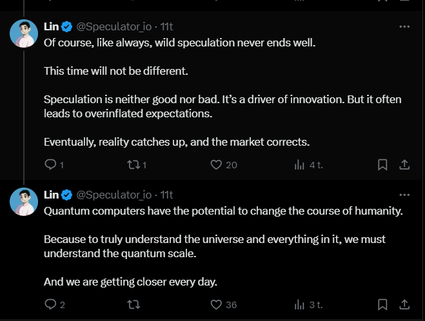View analytics for the wild speculation tweet
This screenshot has width=425, height=321.
[299, 164]
